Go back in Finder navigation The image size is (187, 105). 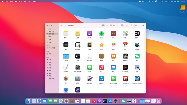tap(62, 25)
